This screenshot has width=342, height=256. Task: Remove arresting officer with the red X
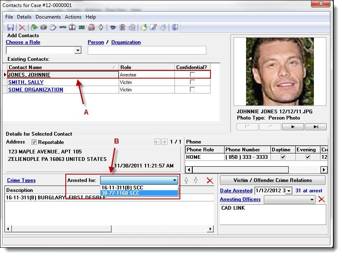tap(321, 199)
